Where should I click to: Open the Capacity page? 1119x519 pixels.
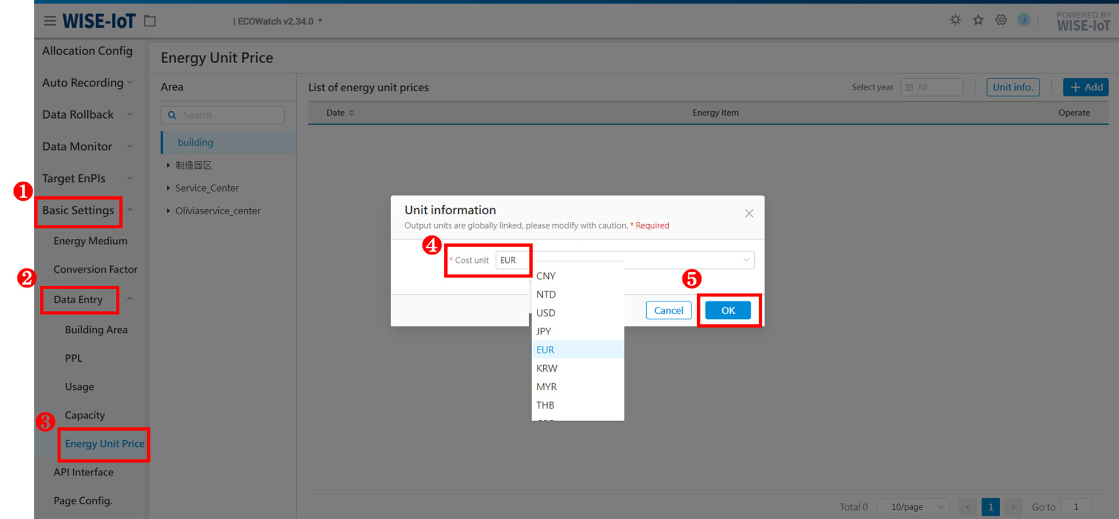point(85,415)
